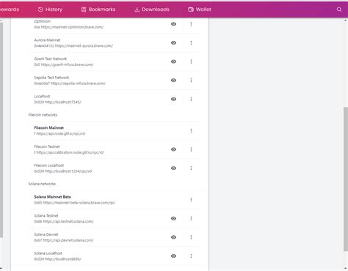348x271 pixels.
Task: Click the Solana networks section heading
Action: 42,184
